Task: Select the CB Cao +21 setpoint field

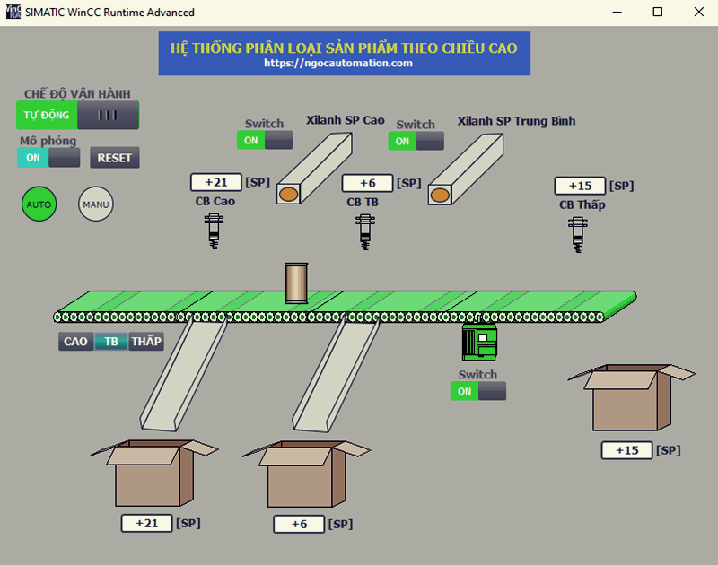Action: [x=216, y=182]
